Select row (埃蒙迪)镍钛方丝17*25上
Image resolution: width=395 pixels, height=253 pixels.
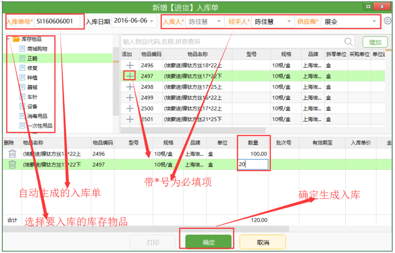click(x=253, y=87)
